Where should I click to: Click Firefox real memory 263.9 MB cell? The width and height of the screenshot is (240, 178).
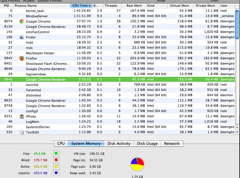(137, 58)
